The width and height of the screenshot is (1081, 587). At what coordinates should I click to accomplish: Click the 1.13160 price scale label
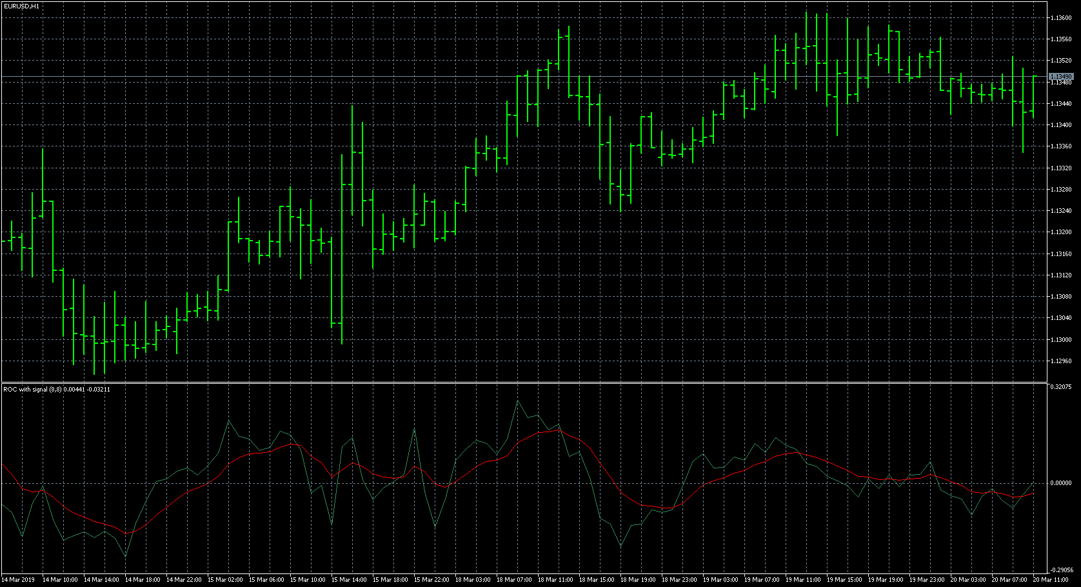1061,254
